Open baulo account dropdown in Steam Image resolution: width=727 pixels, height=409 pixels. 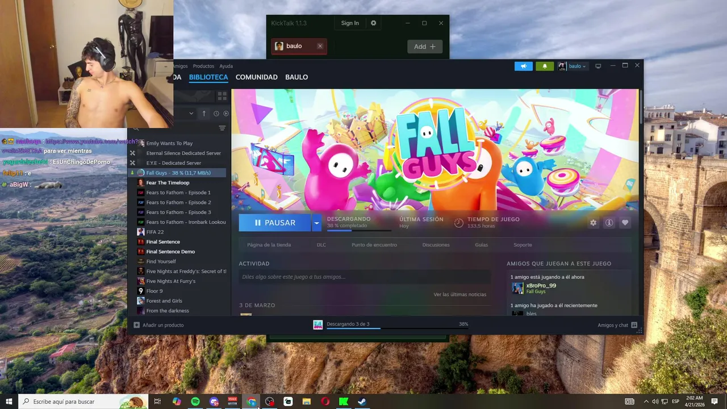(x=572, y=66)
